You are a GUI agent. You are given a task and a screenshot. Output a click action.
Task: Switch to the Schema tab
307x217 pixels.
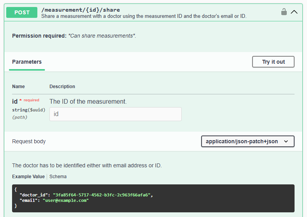click(x=58, y=177)
